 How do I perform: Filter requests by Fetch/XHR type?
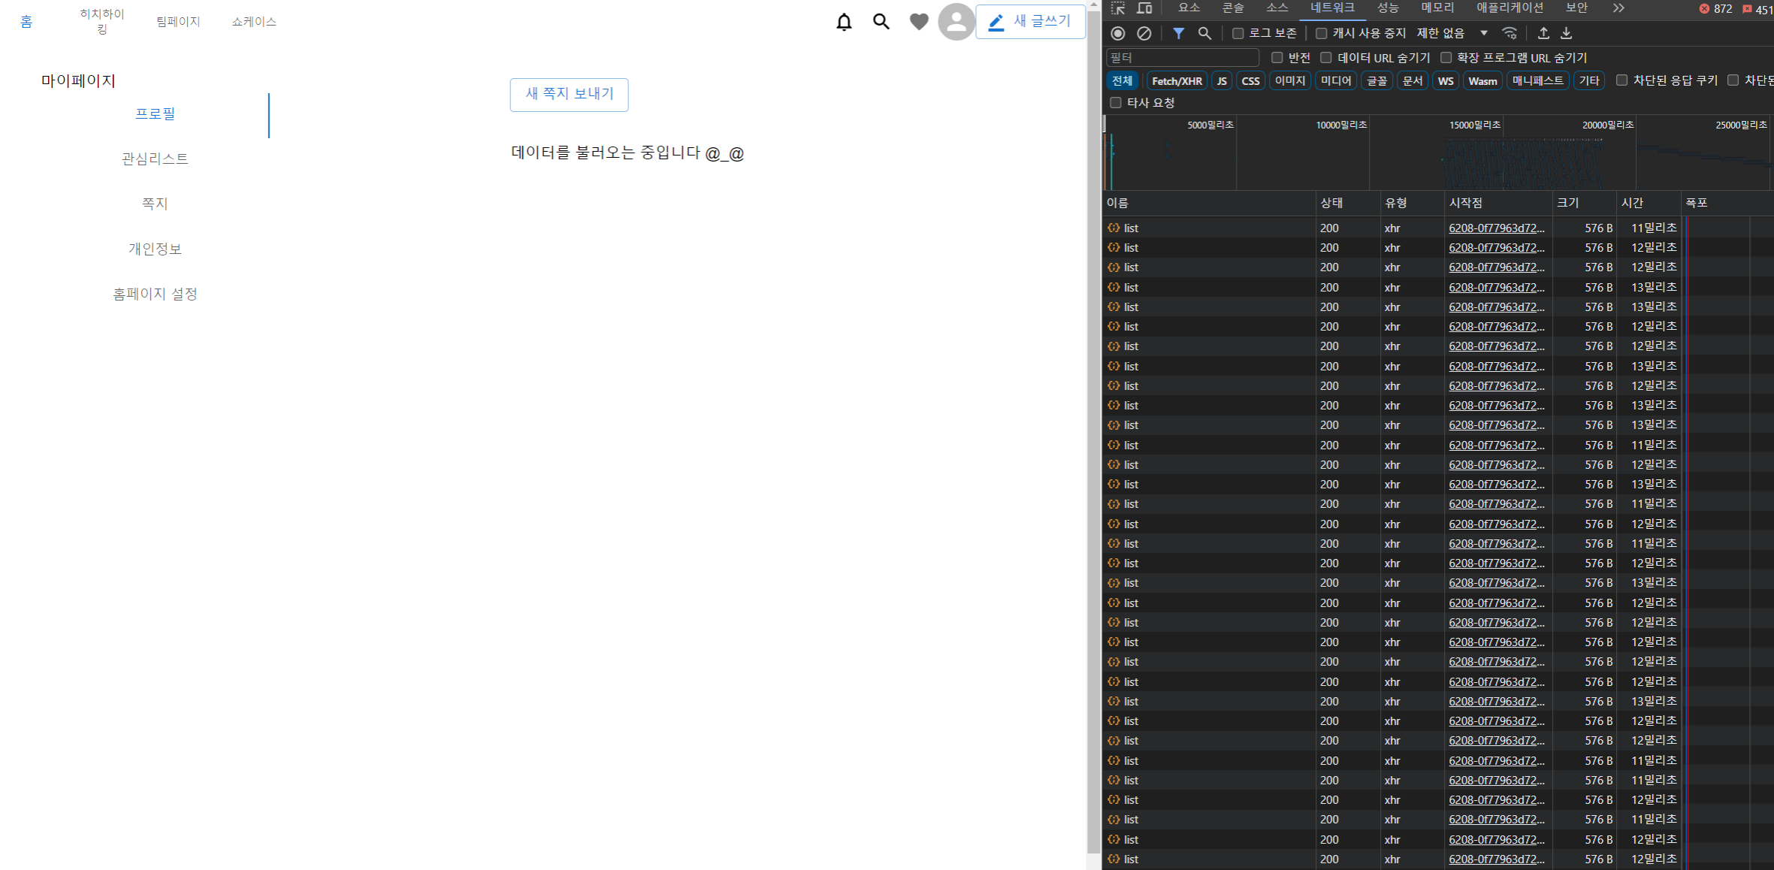(1177, 80)
